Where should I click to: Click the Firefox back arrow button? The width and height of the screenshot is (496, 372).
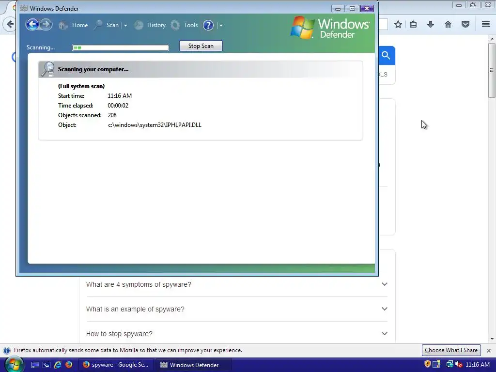tap(10, 24)
